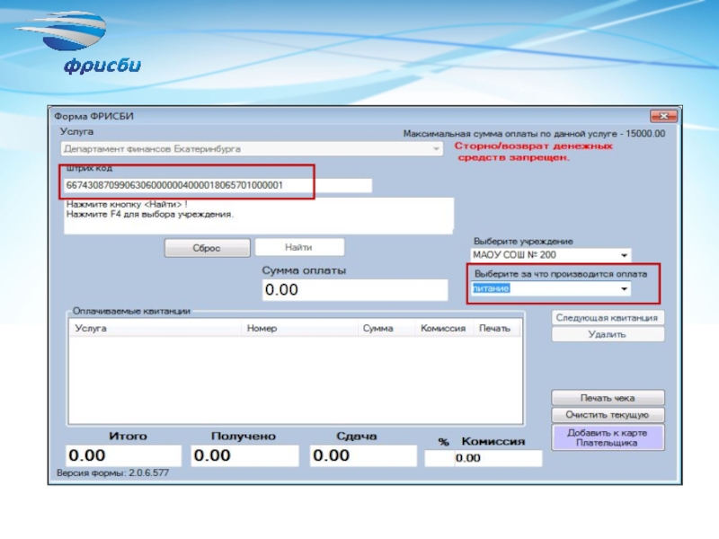
Task: Click the Следующая квитанция button
Action: [608, 318]
